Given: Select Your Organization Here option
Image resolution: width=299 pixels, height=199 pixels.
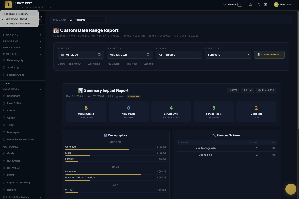Looking at the screenshot, I should click(x=19, y=24).
